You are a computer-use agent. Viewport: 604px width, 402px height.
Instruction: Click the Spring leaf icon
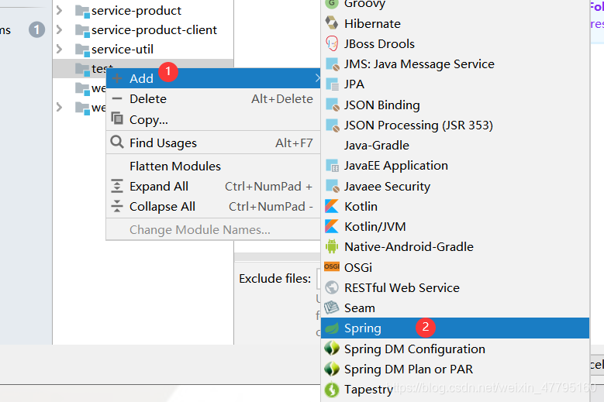332,328
